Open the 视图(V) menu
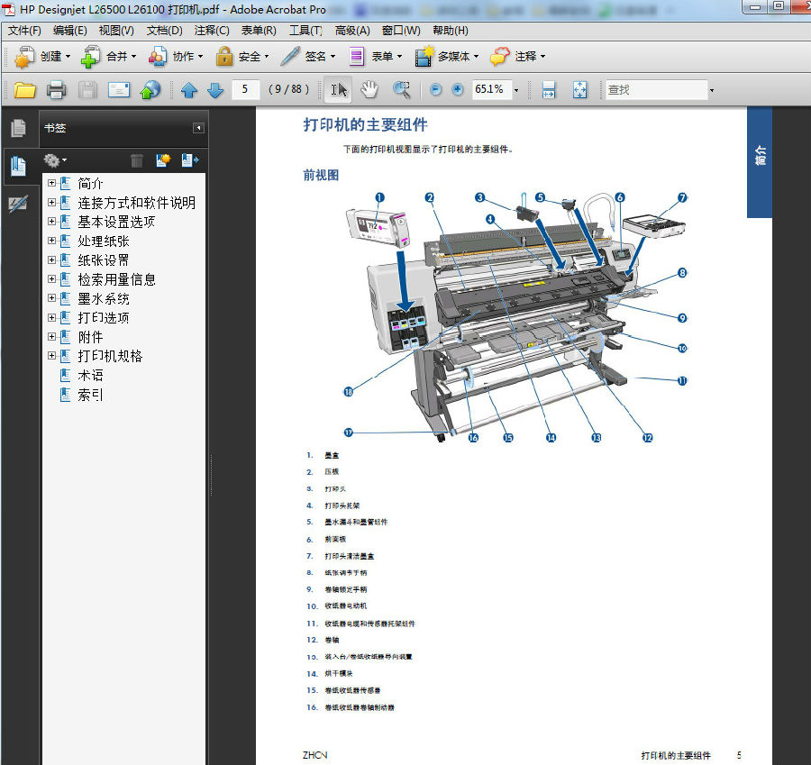The image size is (811, 765). 116,31
